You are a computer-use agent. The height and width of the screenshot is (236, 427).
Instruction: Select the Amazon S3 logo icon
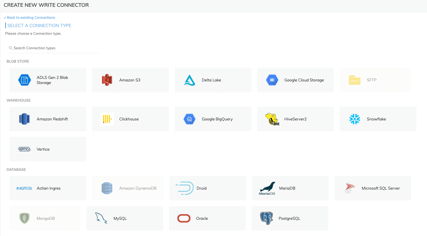pyautogui.click(x=107, y=80)
